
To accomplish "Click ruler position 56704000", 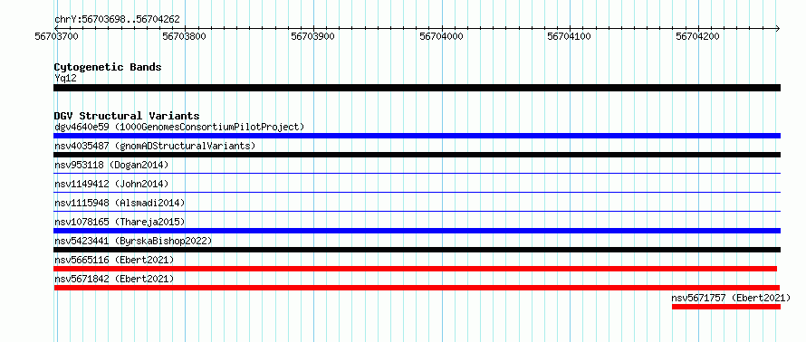I will [442, 36].
